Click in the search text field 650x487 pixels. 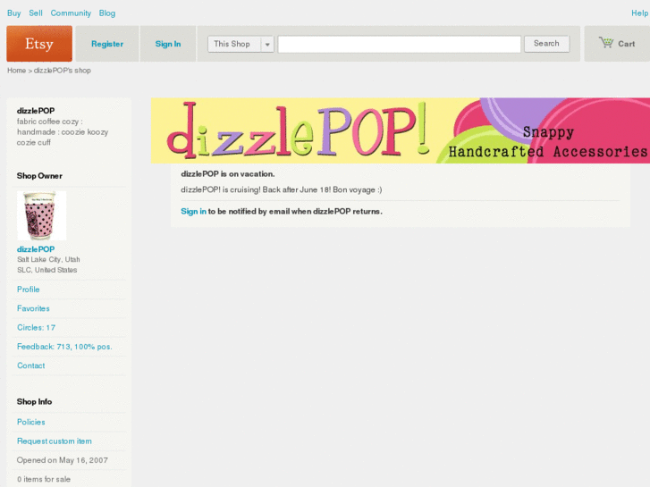399,44
